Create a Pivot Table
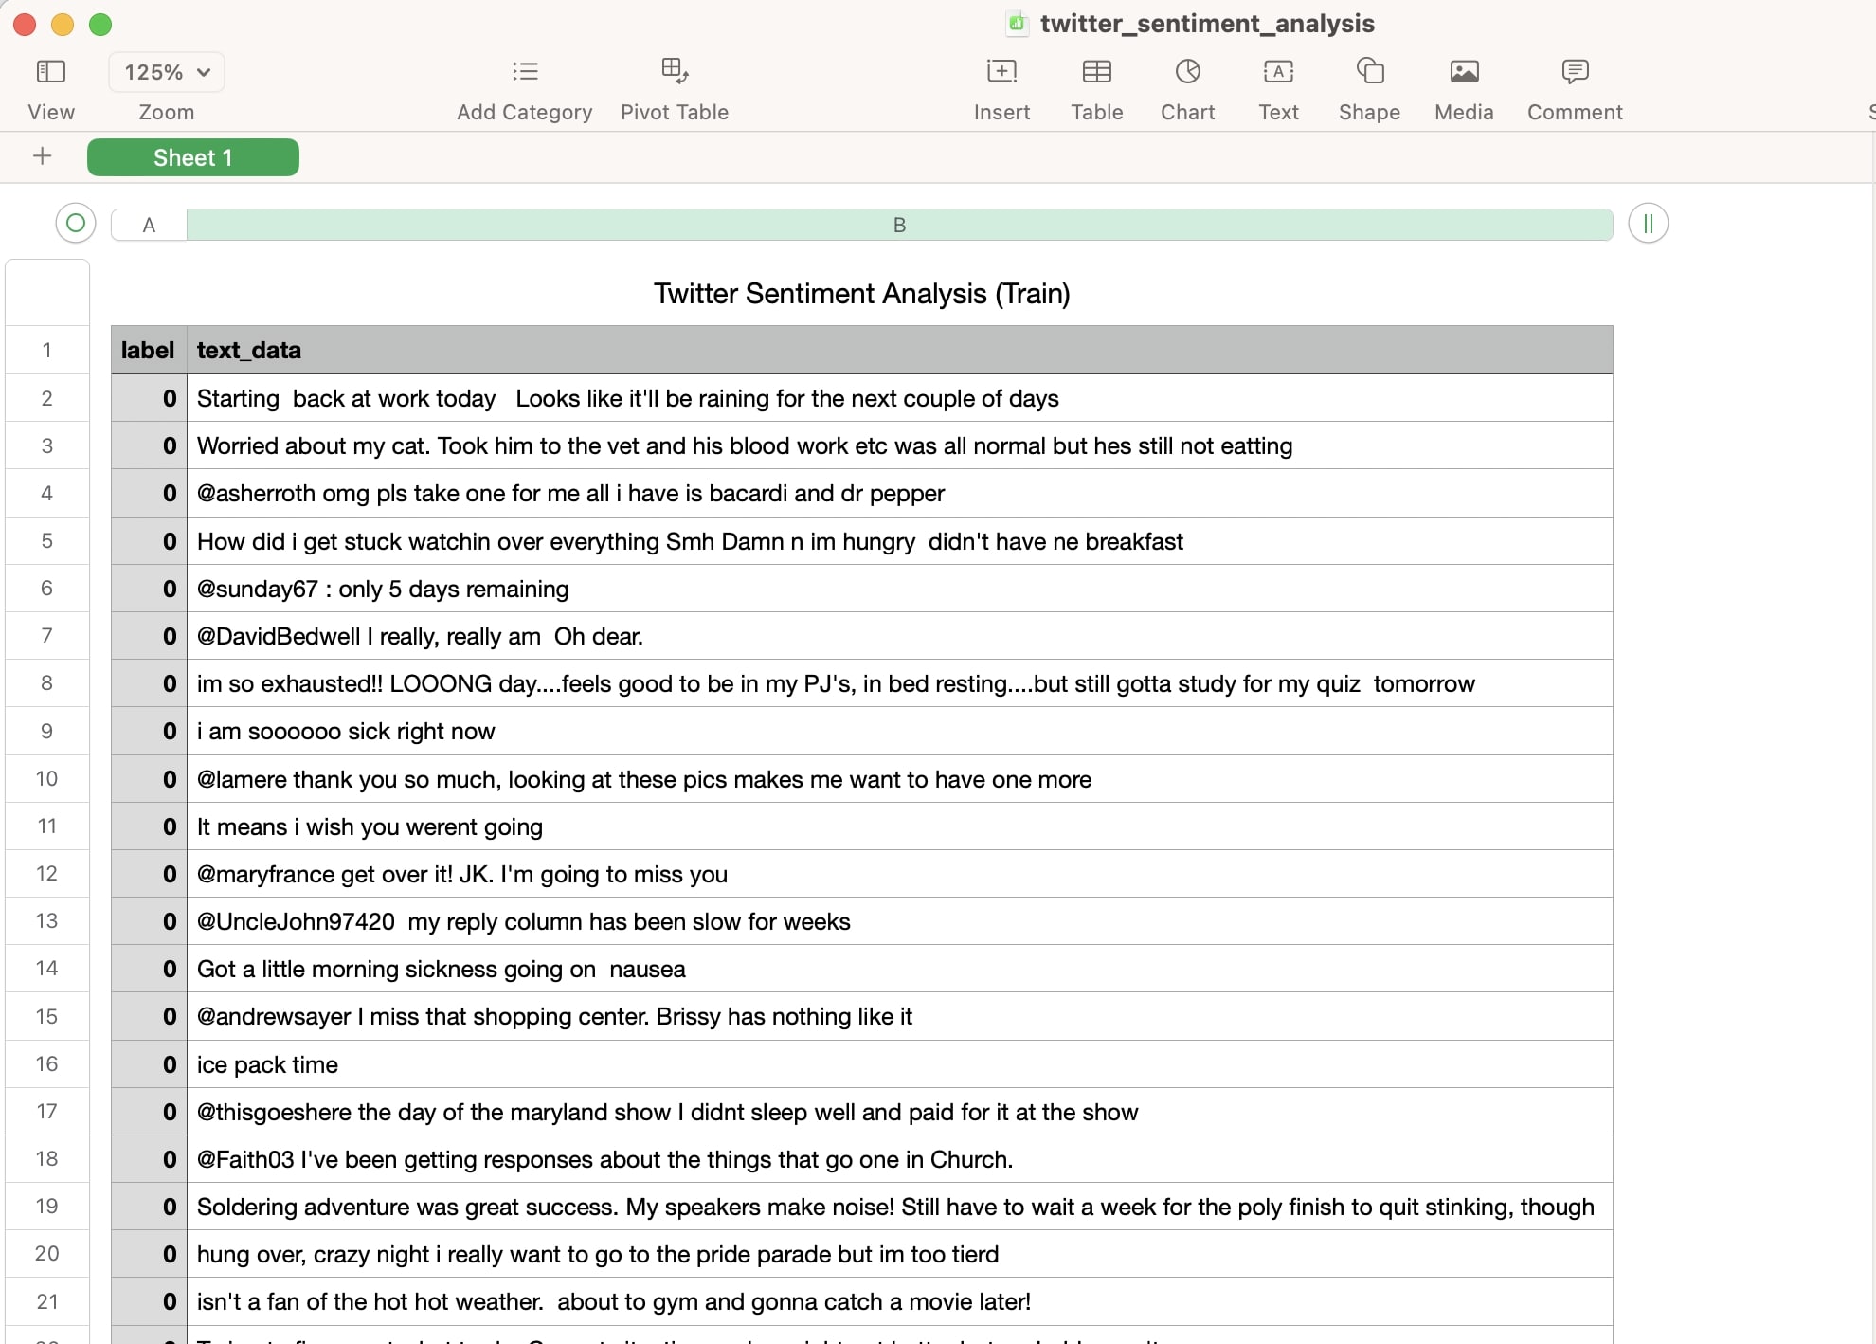The height and width of the screenshot is (1344, 1876). tap(675, 85)
